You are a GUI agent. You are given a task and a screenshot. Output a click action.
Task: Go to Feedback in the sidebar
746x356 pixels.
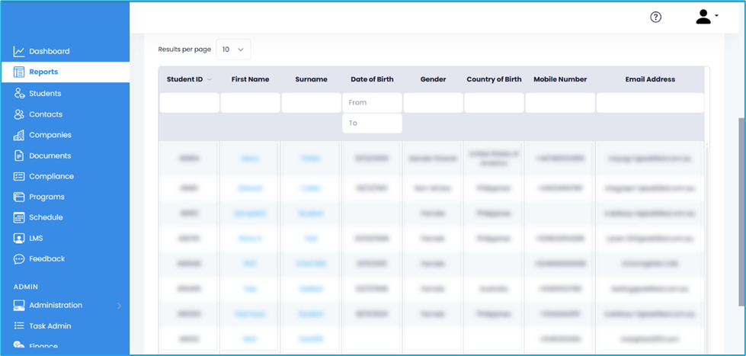tap(46, 258)
